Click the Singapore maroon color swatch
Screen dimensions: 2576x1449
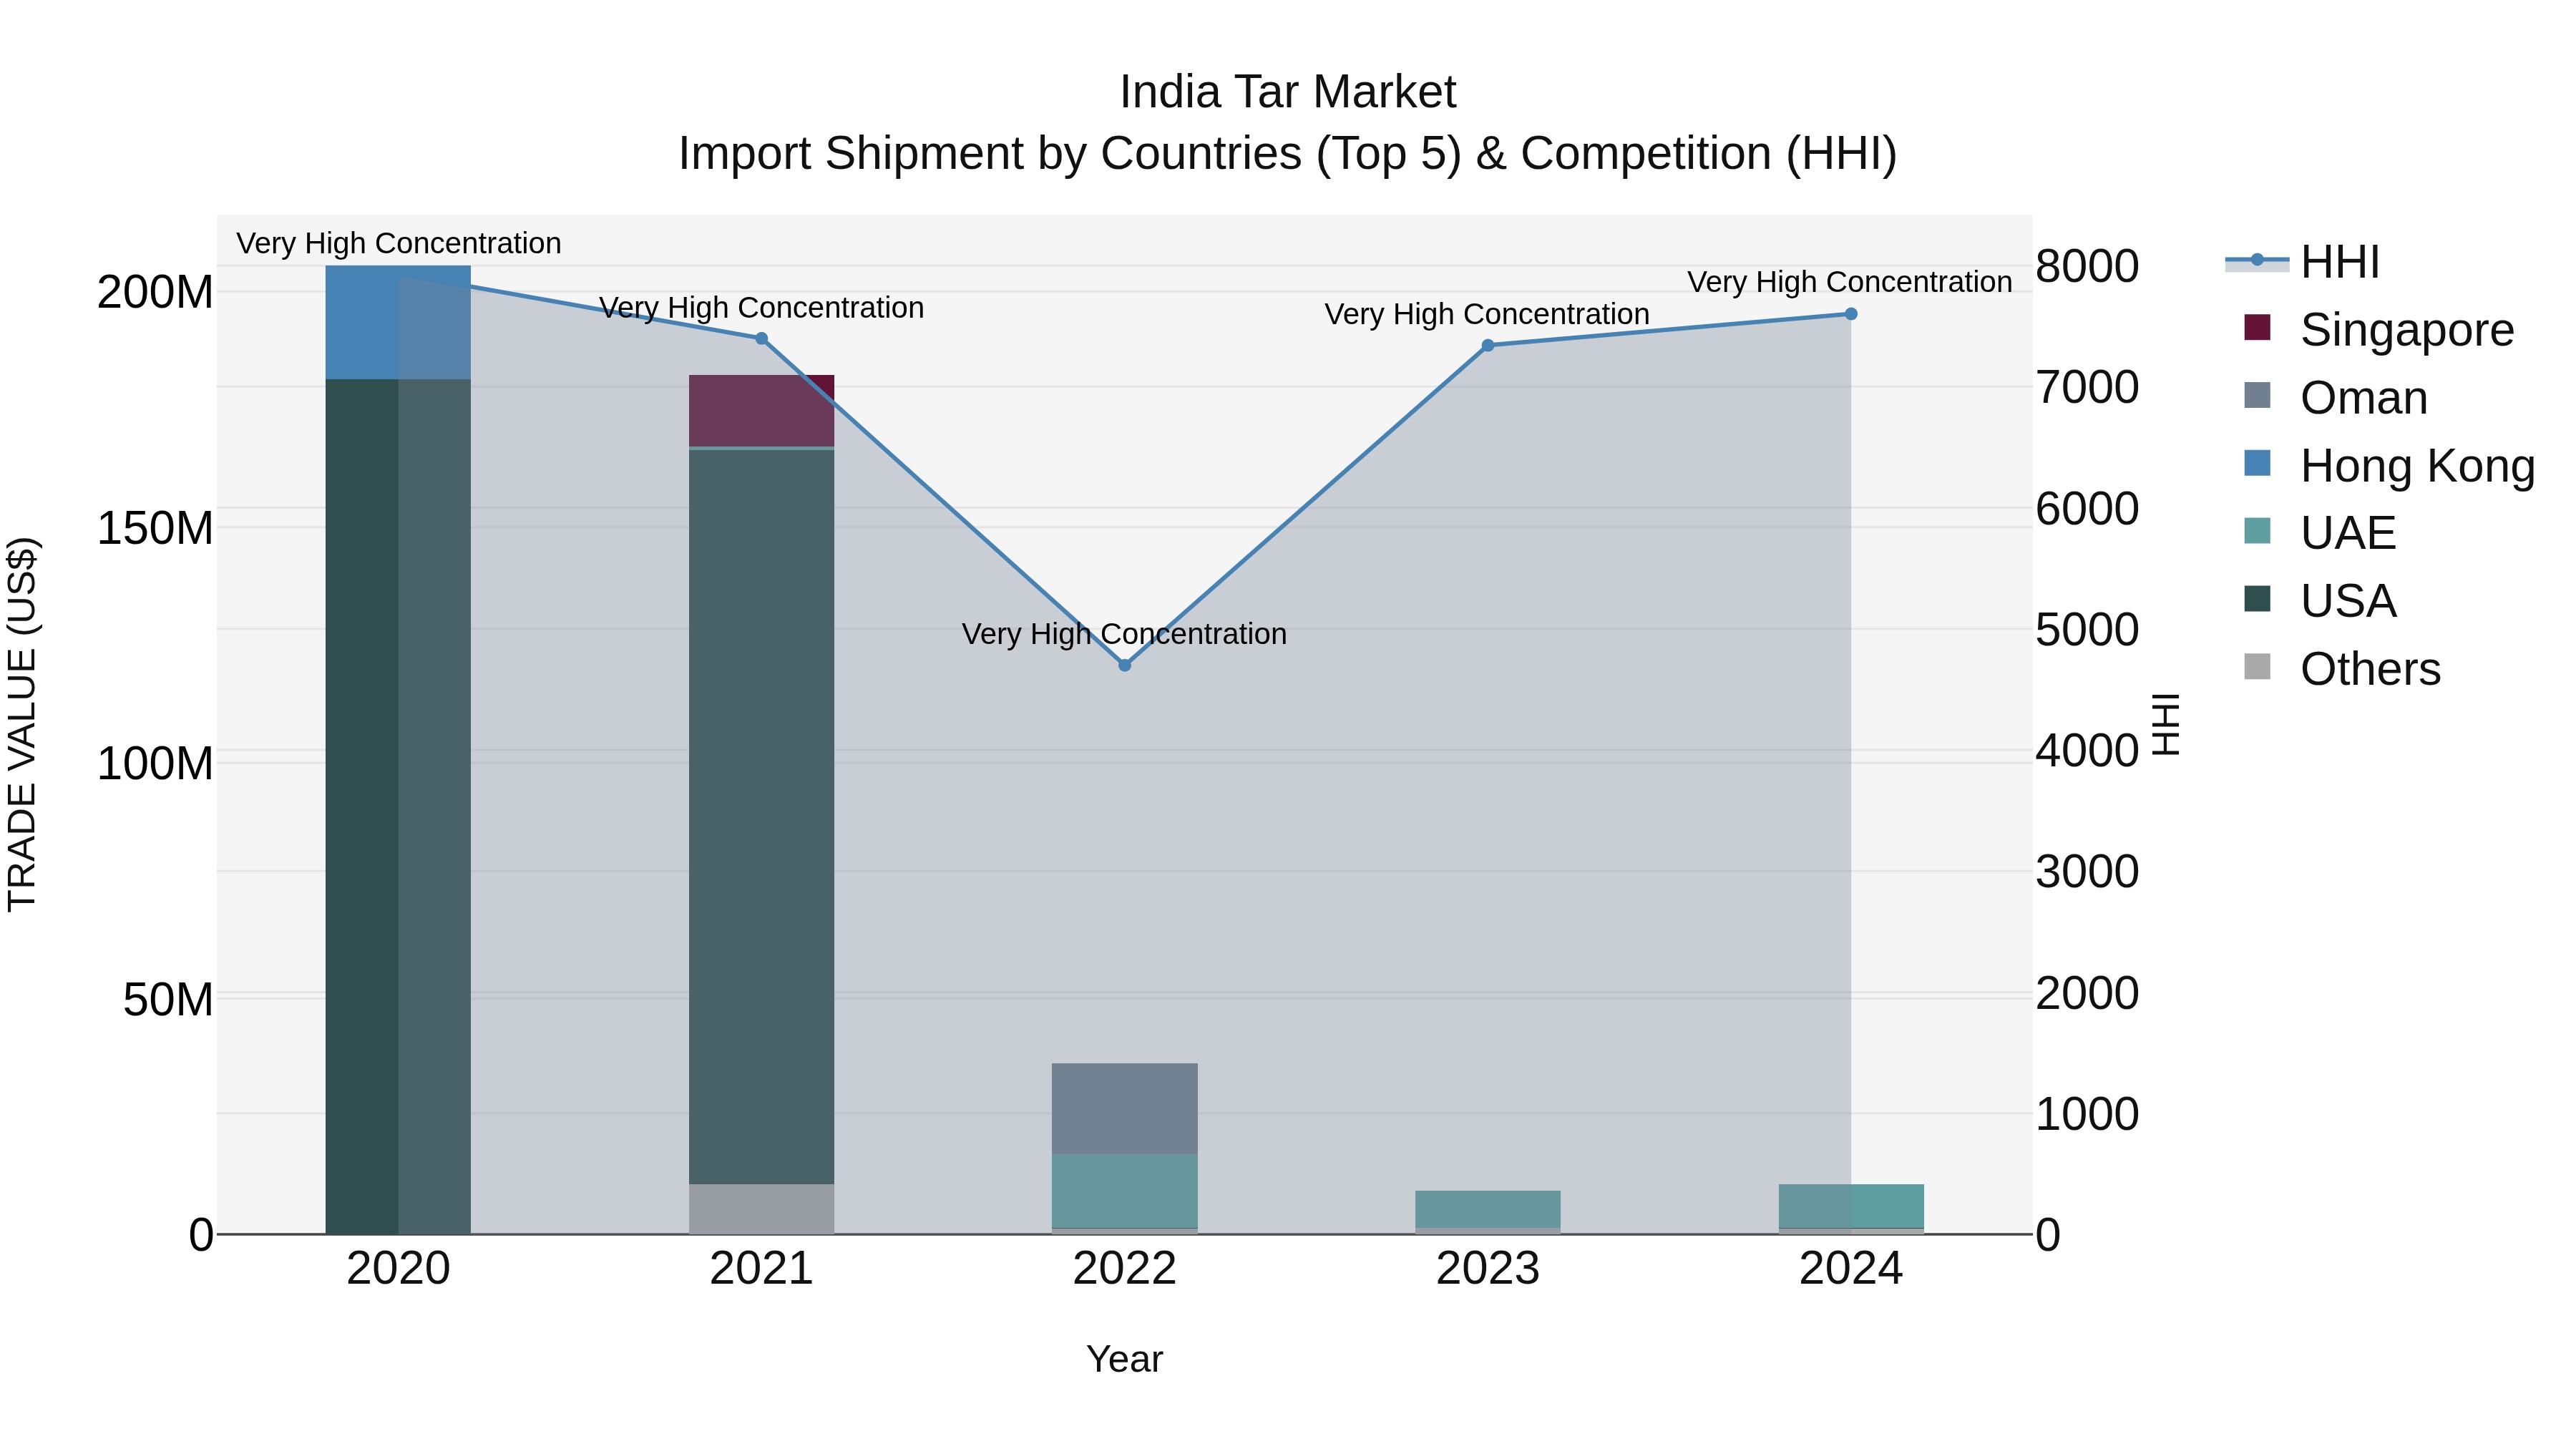coord(2257,327)
